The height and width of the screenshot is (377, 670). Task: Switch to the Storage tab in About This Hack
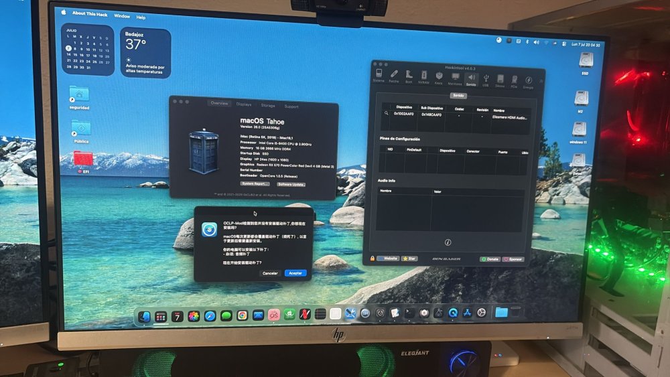click(x=268, y=105)
